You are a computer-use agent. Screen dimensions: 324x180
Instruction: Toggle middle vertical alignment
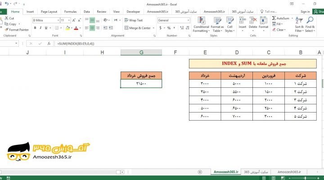92,20
